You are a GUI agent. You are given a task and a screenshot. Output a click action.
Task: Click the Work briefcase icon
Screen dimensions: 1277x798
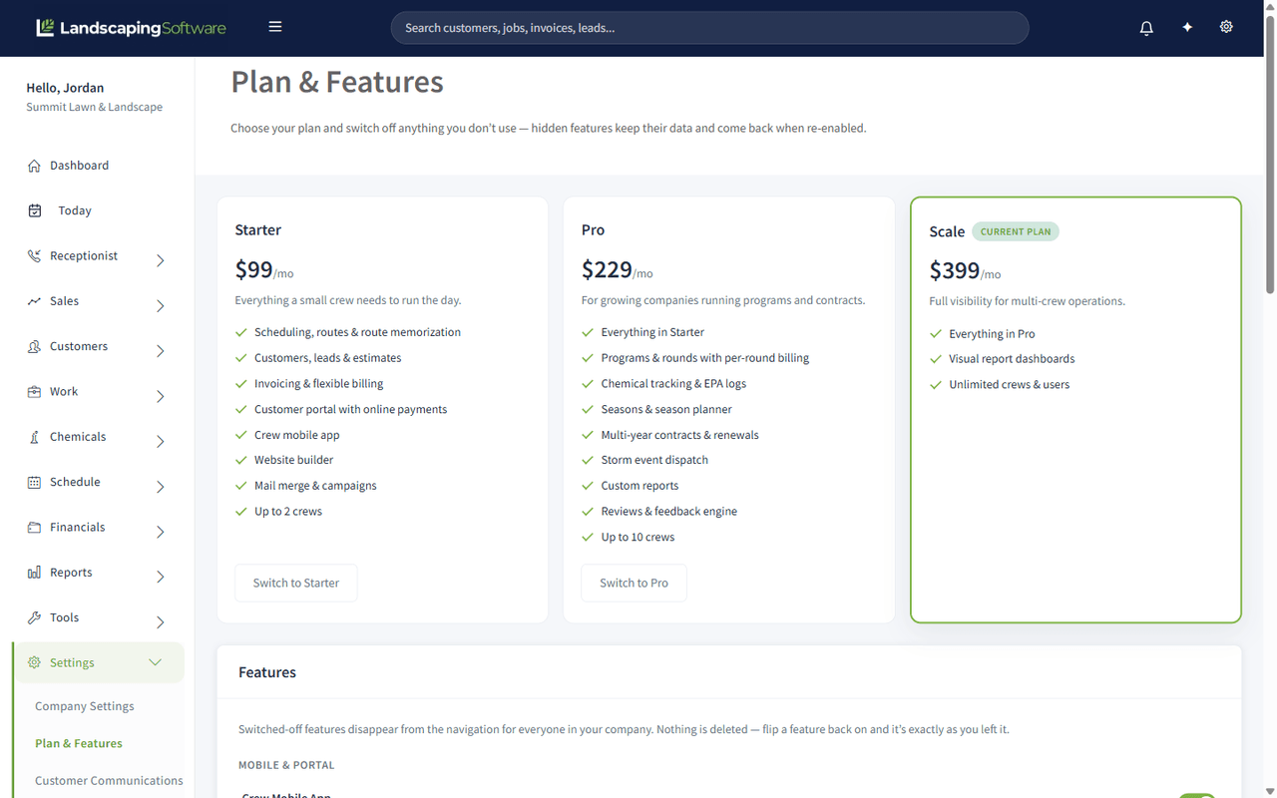tap(34, 392)
